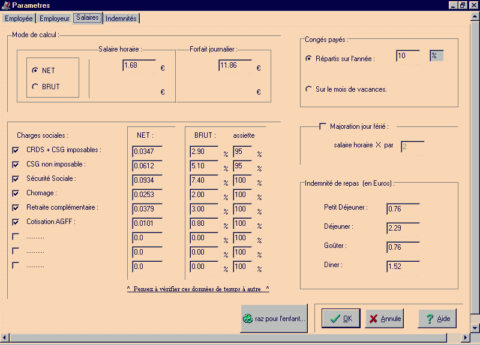Toggle the CSG non imposable checkbox

tap(16, 164)
